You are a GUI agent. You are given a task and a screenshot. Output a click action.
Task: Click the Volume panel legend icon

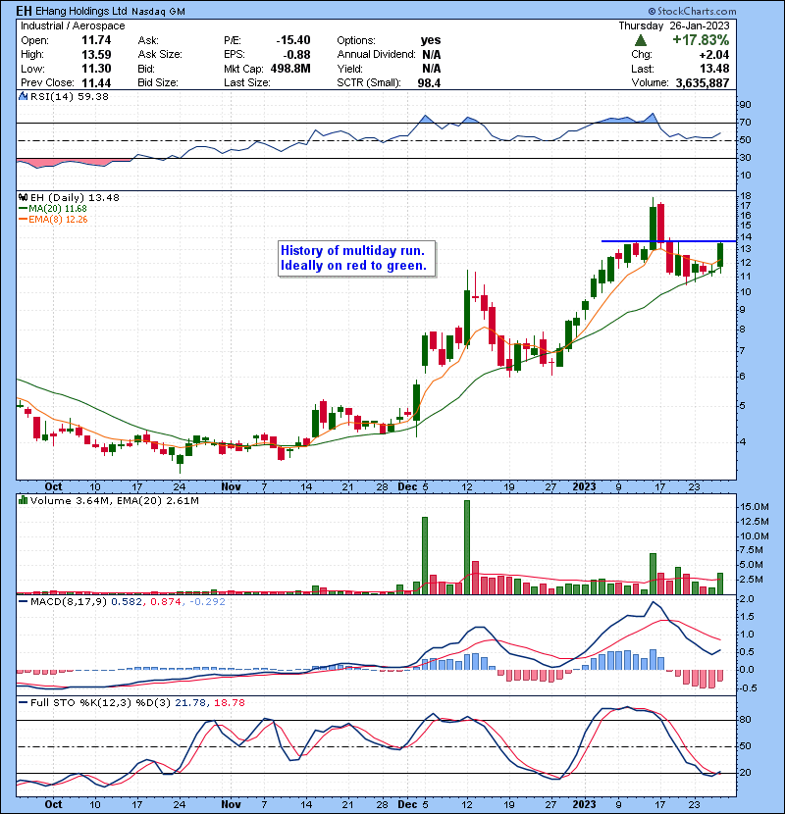click(22, 501)
